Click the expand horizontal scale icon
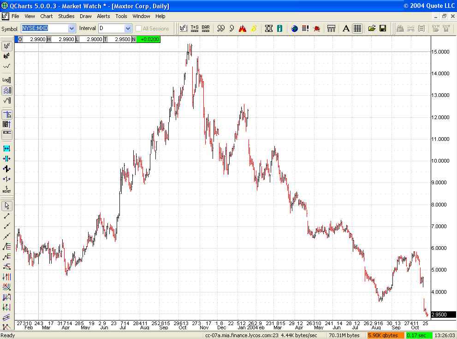The width and height of the screenshot is (457, 339). tap(7, 148)
